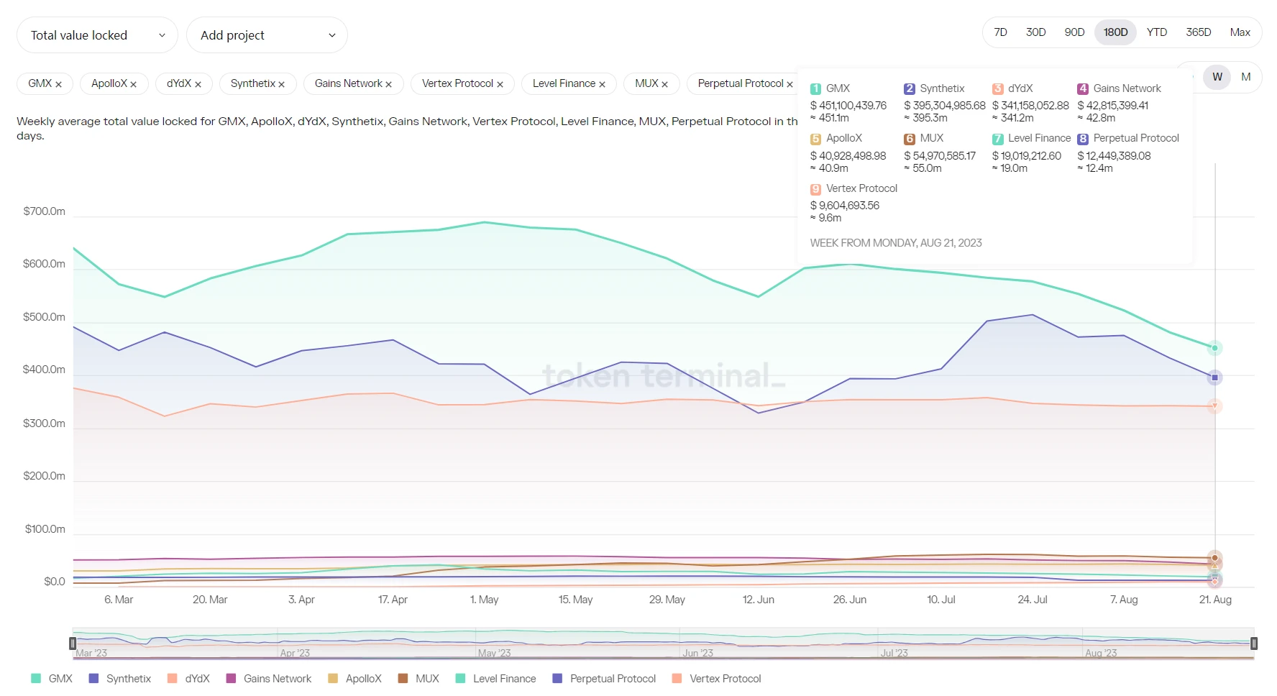Remove the Vertex Protocol project chip

[x=500, y=84]
